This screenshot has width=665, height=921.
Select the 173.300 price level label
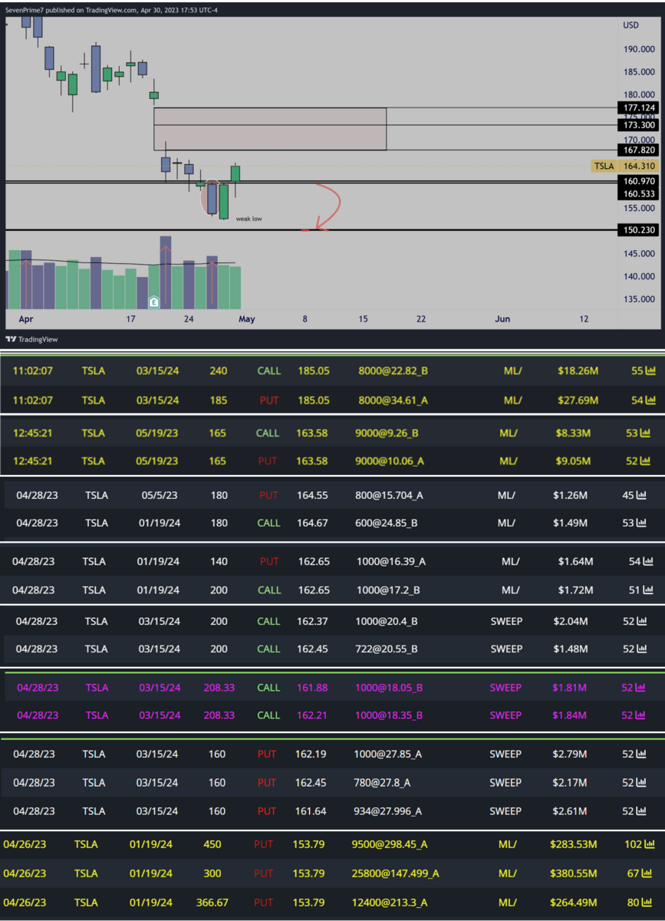click(639, 125)
